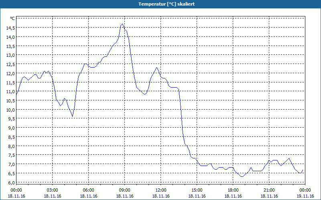Click the curve's secondary peak near 11:40
The image size is (321, 200).
click(156, 67)
